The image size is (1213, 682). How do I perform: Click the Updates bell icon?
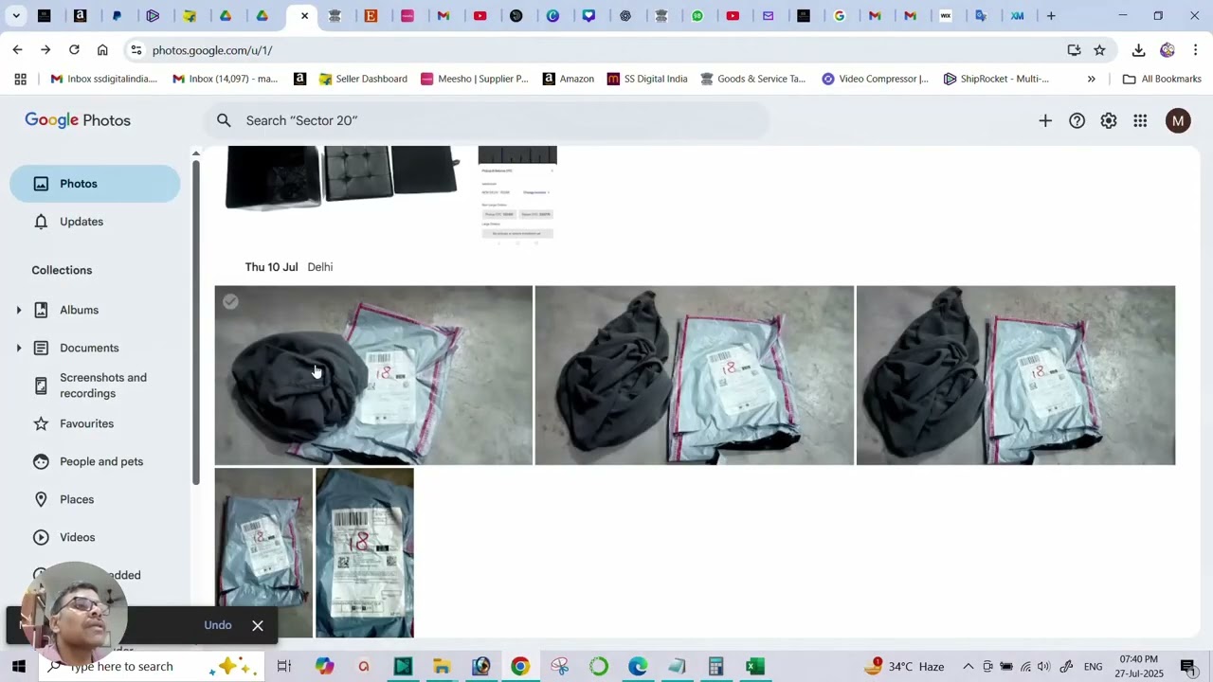41,222
